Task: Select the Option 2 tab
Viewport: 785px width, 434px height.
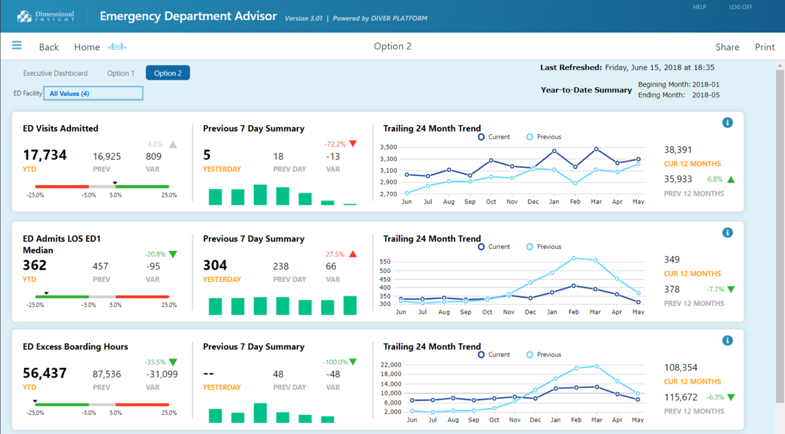Action: click(167, 73)
